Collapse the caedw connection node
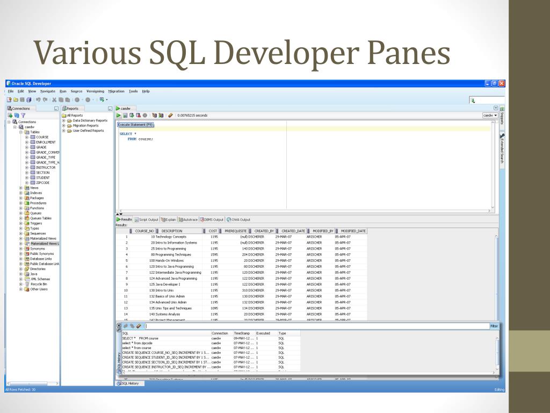The image size is (550, 413). [15, 127]
